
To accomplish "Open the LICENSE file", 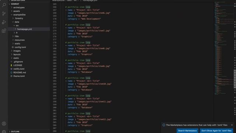I will coord(18,65).
